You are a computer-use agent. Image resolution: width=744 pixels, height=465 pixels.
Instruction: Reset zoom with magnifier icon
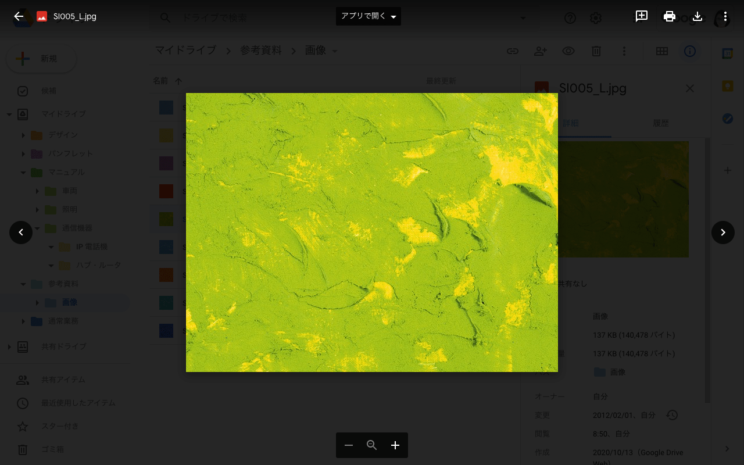[x=372, y=445]
